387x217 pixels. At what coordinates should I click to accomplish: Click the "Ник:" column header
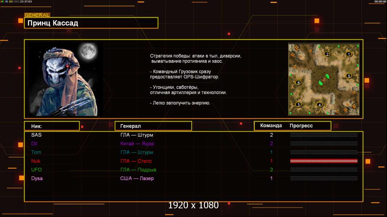[52, 126]
